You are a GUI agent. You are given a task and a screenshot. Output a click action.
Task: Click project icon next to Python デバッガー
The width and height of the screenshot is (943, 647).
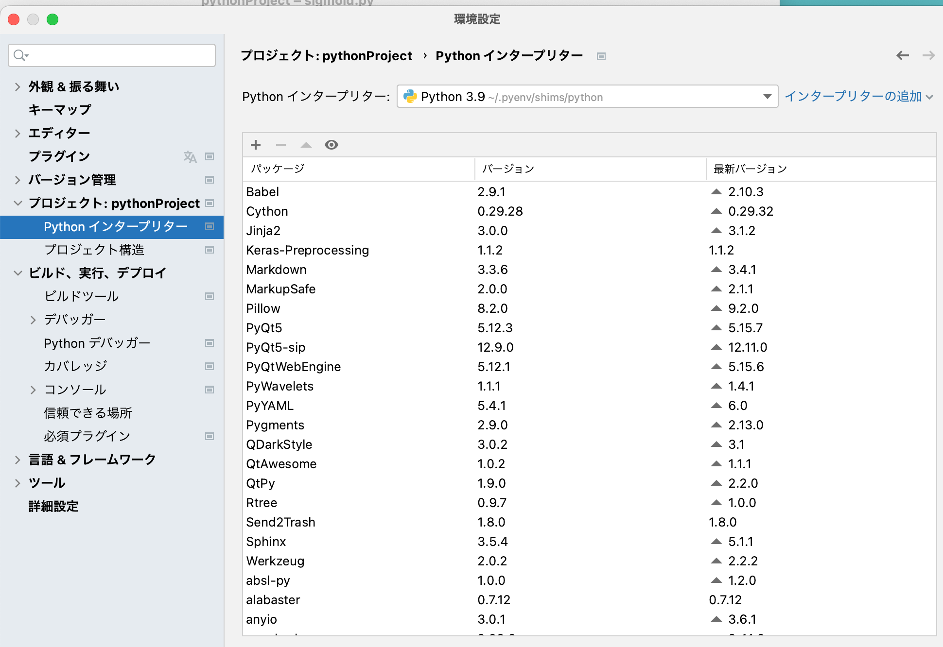coord(210,343)
